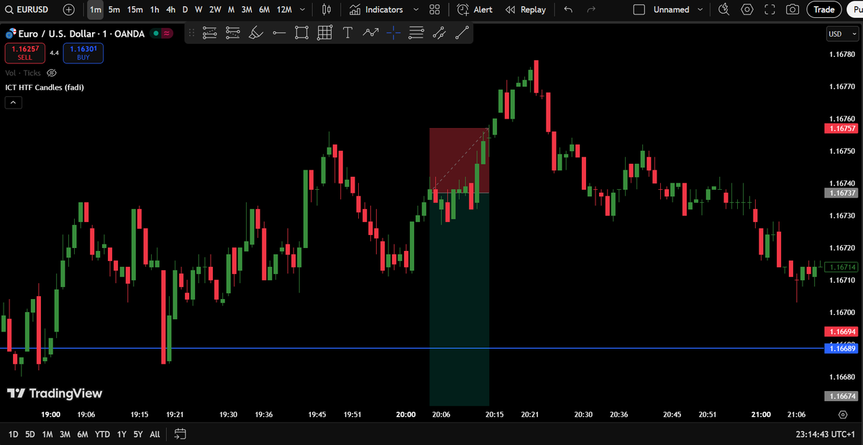Select the Horizontal Line drawing tool
Image resolution: width=863 pixels, height=445 pixels.
pos(279,32)
